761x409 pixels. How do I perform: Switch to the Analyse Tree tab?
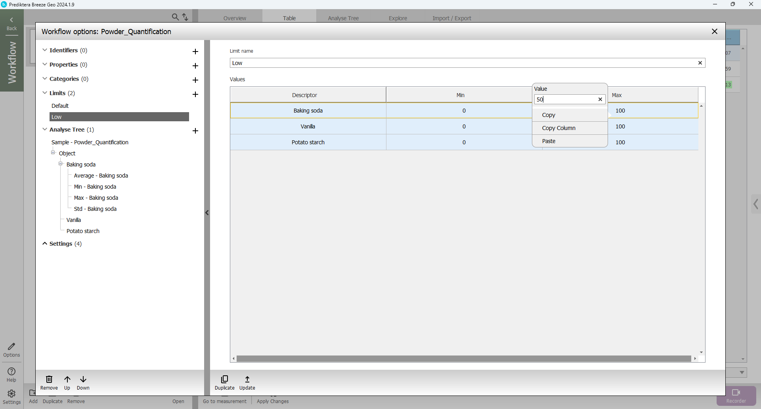(x=343, y=18)
